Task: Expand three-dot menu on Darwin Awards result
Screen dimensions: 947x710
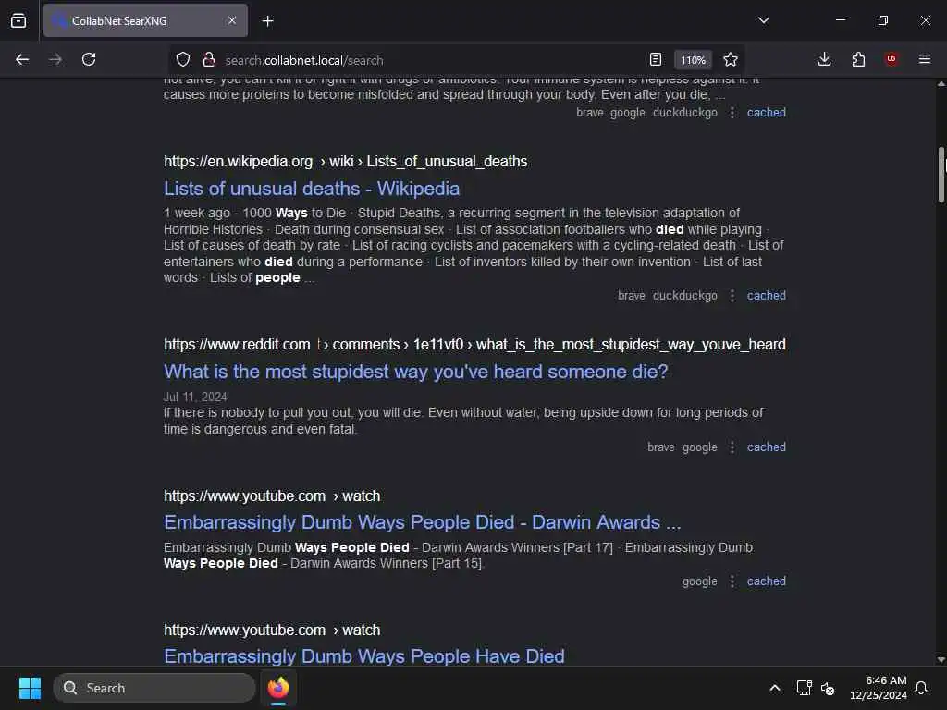Action: pos(732,581)
